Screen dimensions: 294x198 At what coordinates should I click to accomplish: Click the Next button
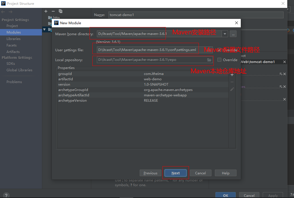(175, 173)
